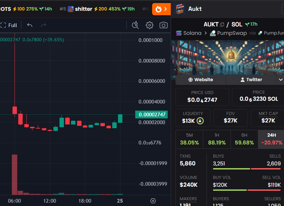Viewport: 284px width, 206px height.
Task: Click the liquidity lock icon
Action: [200, 121]
